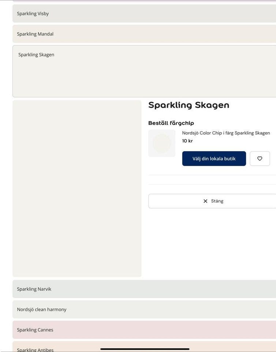Open the Sparkling Narvik color row
This screenshot has height=352, width=276.
(x=144, y=289)
